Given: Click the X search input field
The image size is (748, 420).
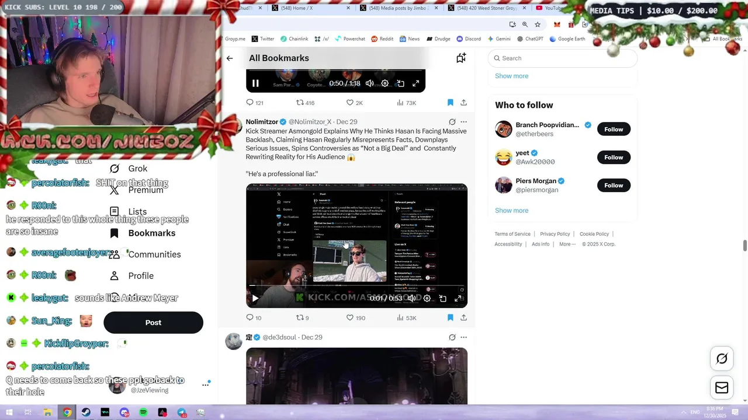Looking at the screenshot, I should pyautogui.click(x=562, y=58).
